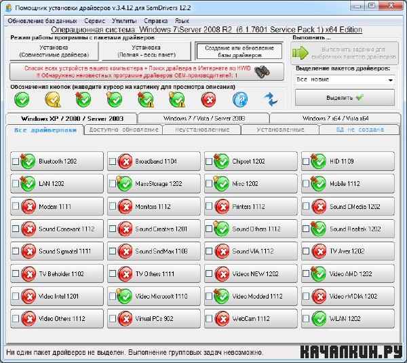This screenshot has height=363, width=407.
Task: Tick the Video nVIDIA 1202 checkbox
Action: coord(306,296)
